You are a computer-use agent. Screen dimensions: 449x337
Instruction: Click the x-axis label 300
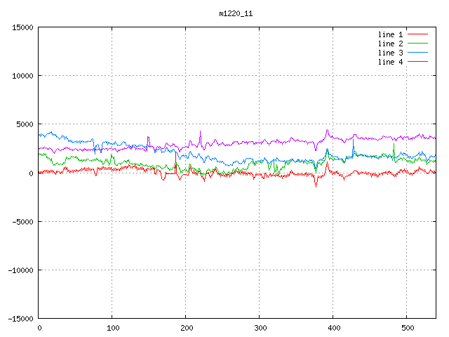[260, 328]
